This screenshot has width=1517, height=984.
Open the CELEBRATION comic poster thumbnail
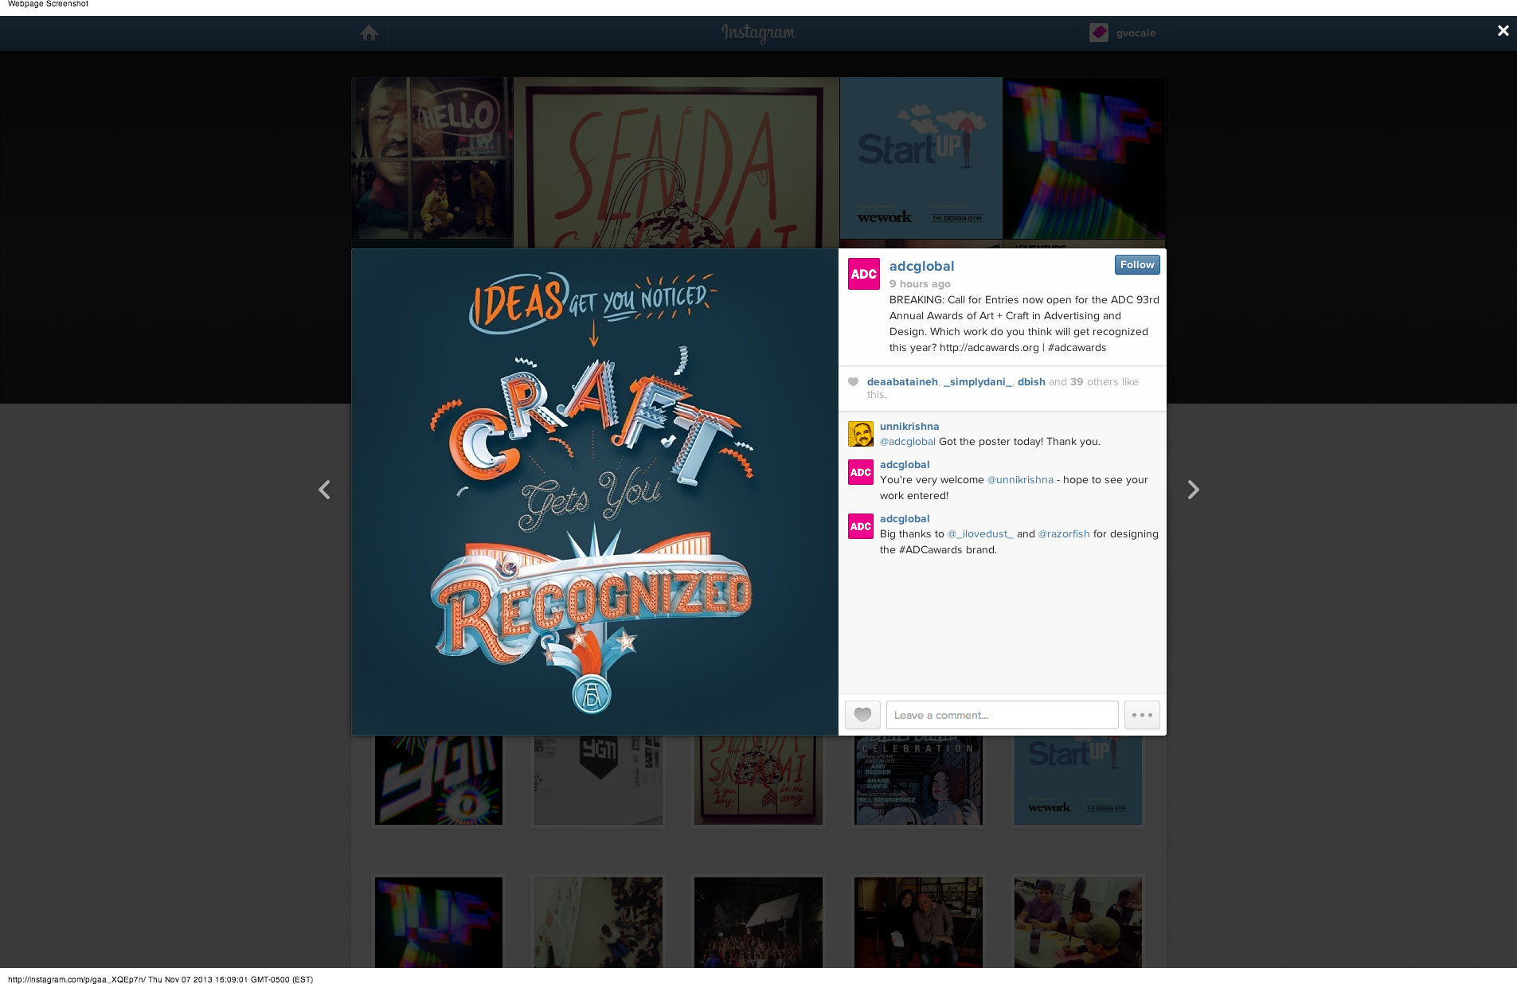coord(918,780)
